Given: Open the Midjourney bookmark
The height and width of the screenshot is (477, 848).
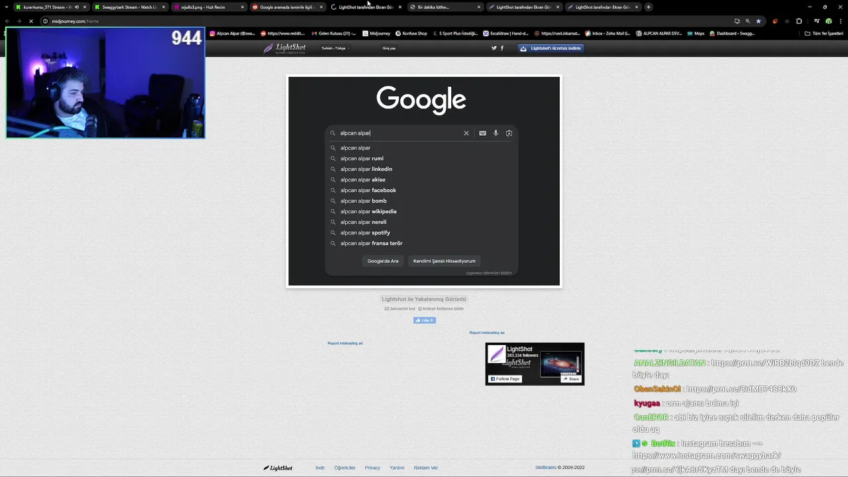Looking at the screenshot, I should 376,33.
